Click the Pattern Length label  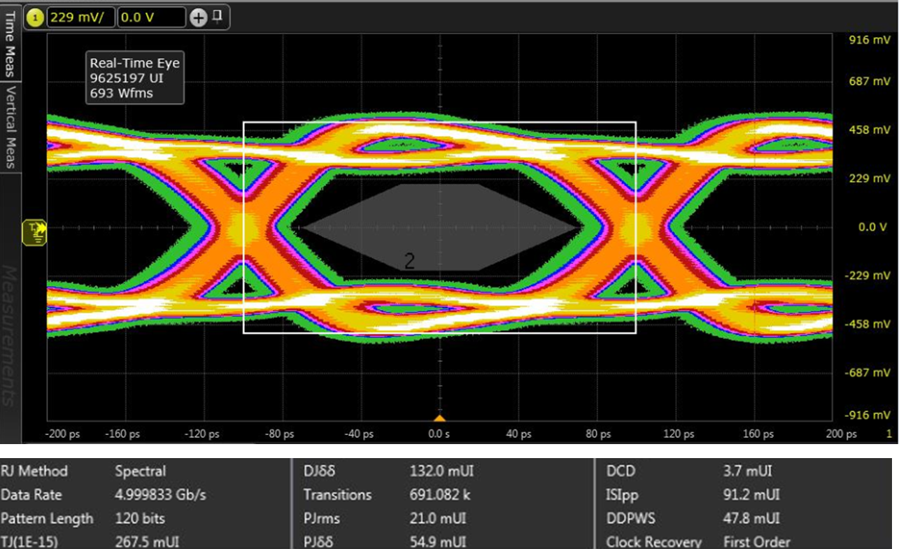point(47,519)
